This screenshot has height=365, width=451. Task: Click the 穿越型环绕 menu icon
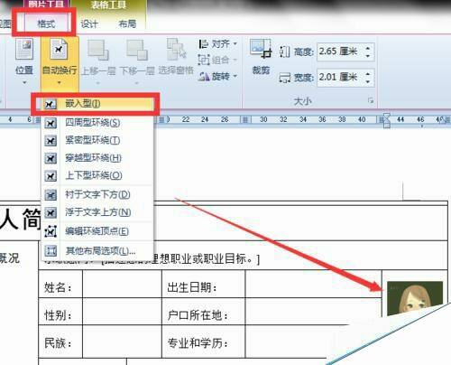(51, 158)
